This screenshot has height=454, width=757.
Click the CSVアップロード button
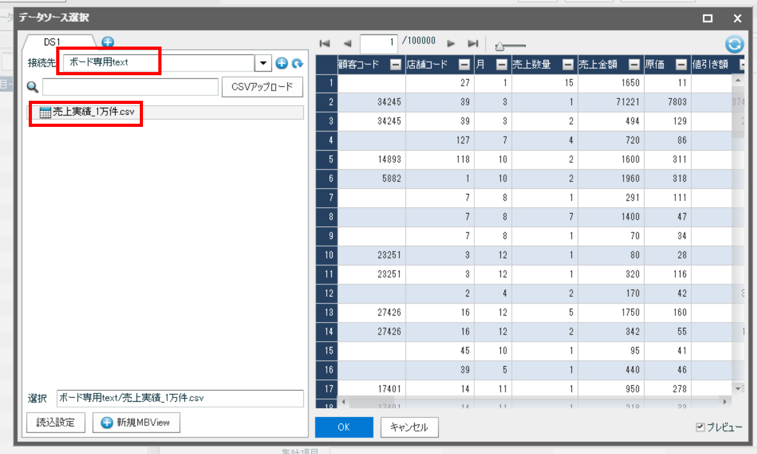click(x=262, y=87)
